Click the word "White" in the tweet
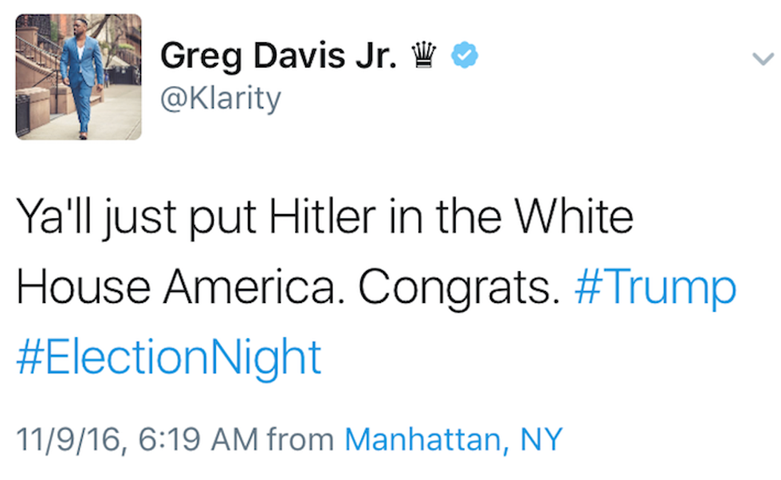 (574, 218)
